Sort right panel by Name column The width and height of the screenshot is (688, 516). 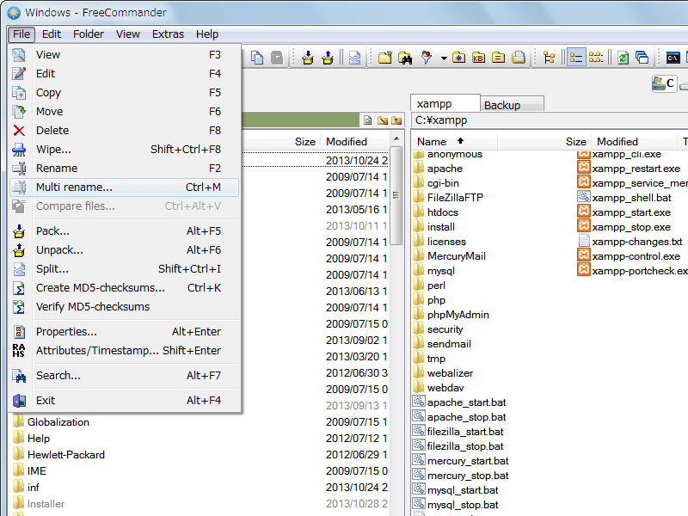coord(454,141)
